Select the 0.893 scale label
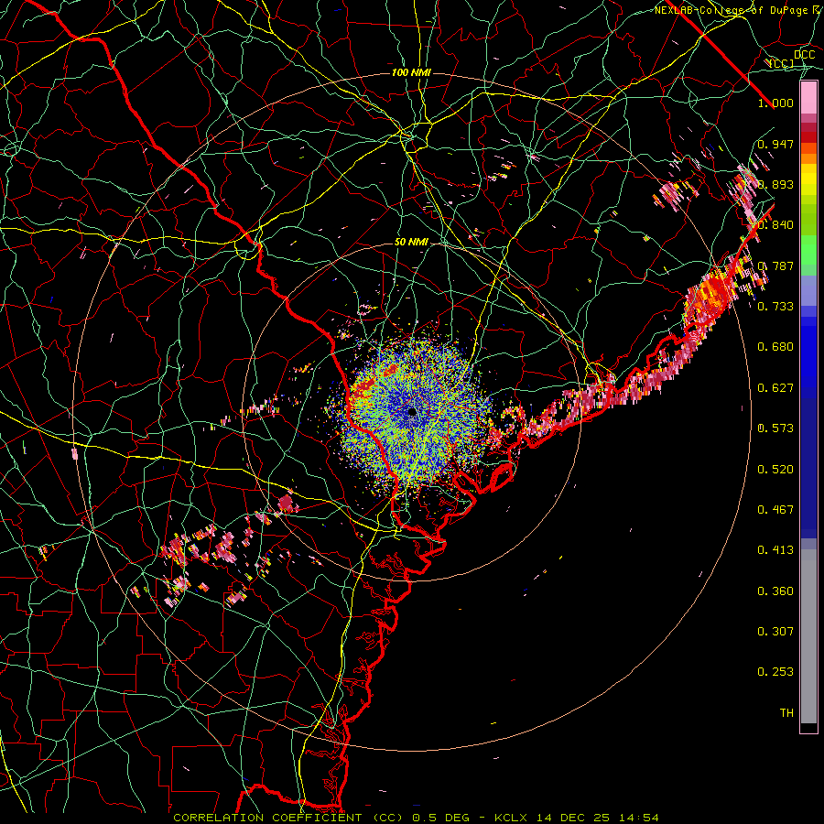Image resolution: width=824 pixels, height=824 pixels. (x=775, y=184)
